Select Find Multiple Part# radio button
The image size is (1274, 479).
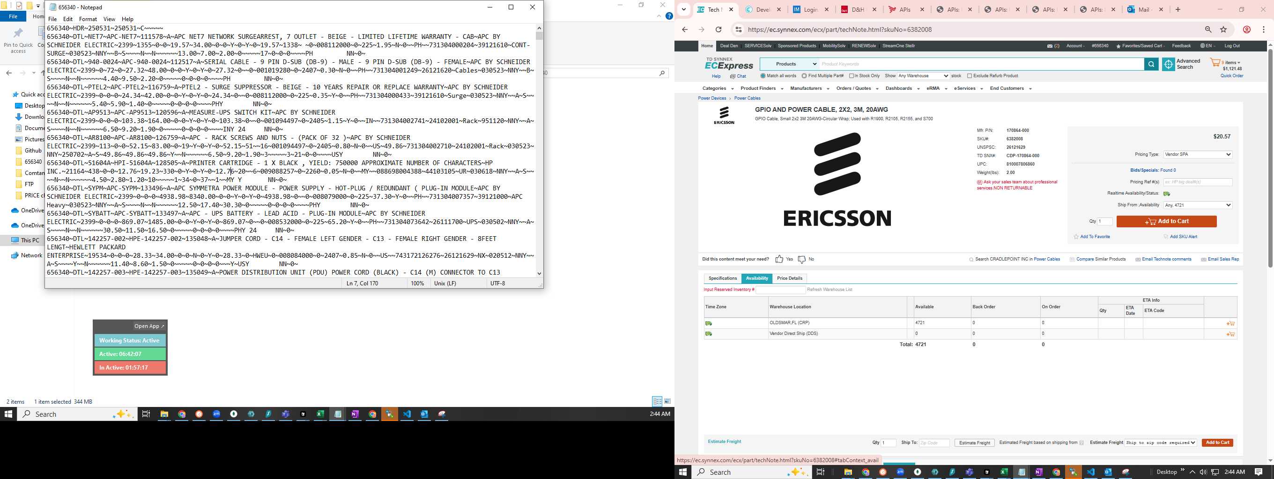(x=804, y=76)
